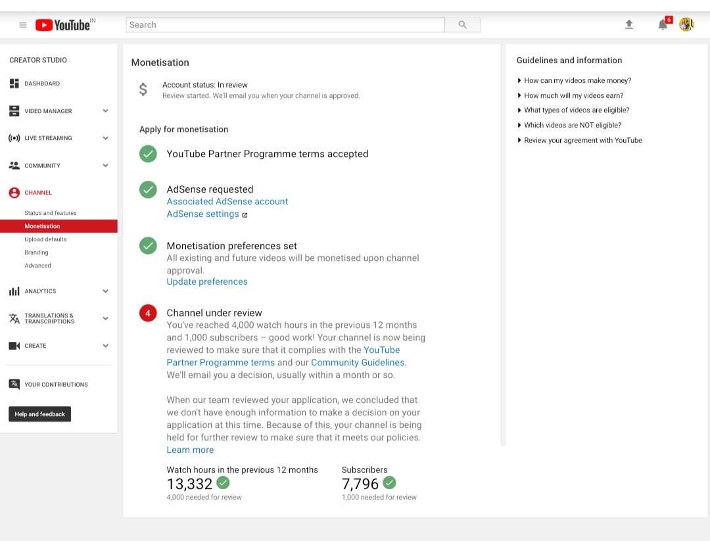Click the green check next to 13,332
The width and height of the screenshot is (710, 541).
[x=223, y=482]
